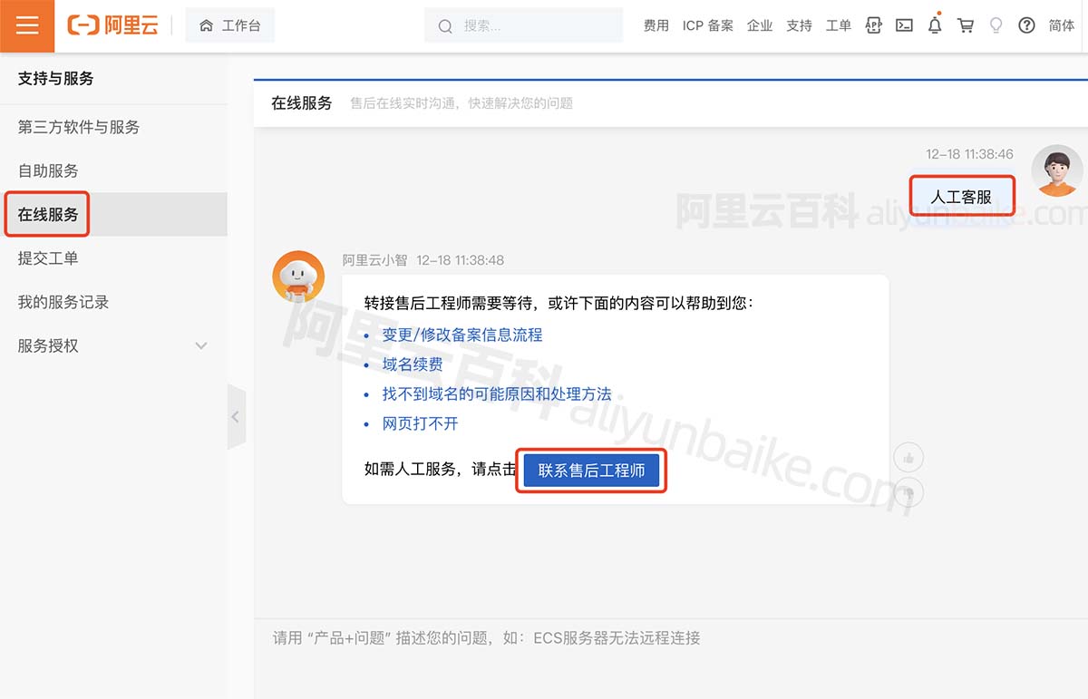Open the orange hamburger menu
The image size is (1088, 699).
coord(27,25)
